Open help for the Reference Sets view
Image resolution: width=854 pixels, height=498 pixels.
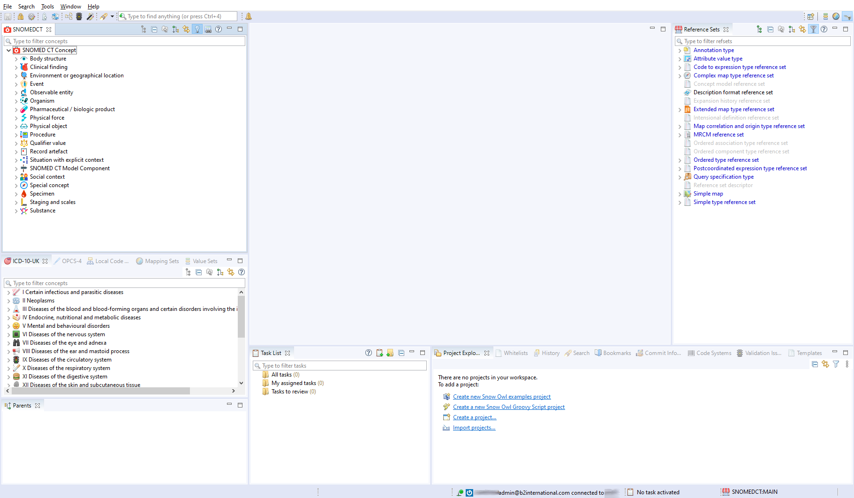click(x=824, y=30)
